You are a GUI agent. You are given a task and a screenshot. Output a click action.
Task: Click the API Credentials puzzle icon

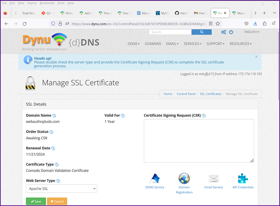(243, 178)
